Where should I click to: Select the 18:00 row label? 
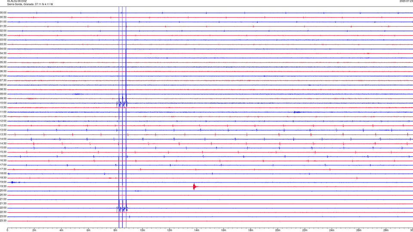click(3, 173)
